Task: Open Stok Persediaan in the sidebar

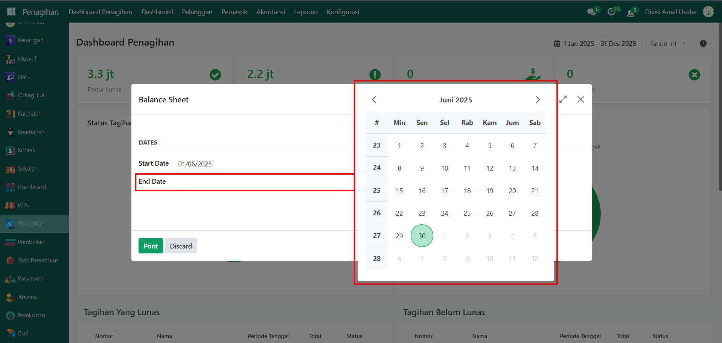Action: (x=38, y=261)
